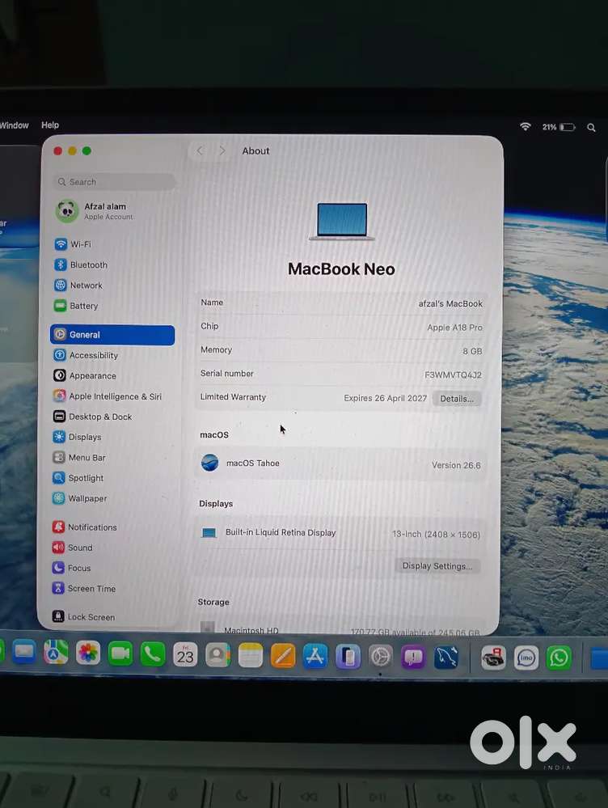Image resolution: width=608 pixels, height=808 pixels.
Task: Launch Contacts from the Dock
Action: 218,655
